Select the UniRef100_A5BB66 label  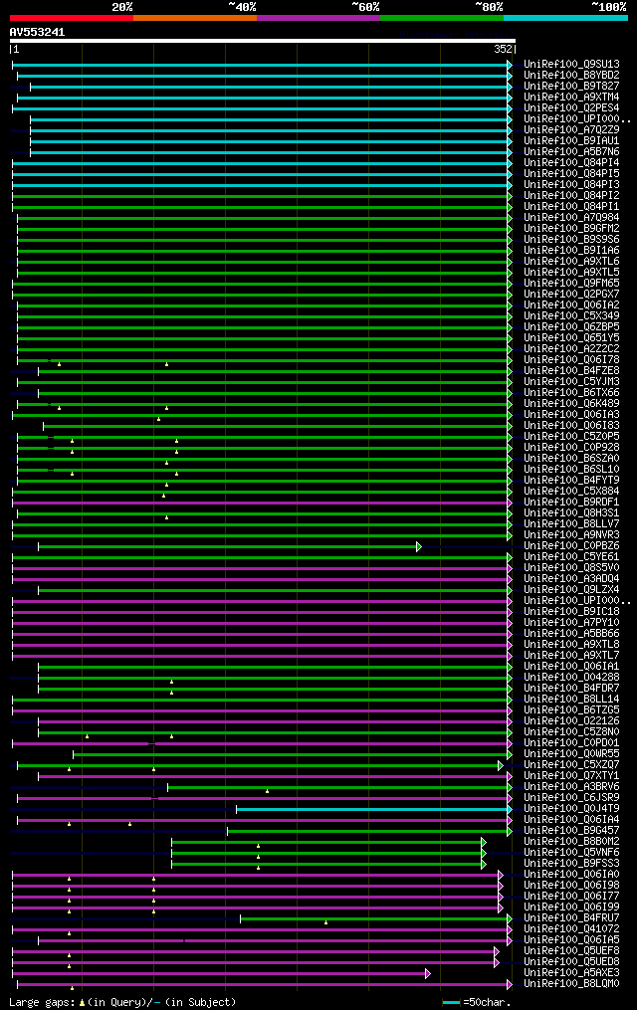pyautogui.click(x=571, y=634)
